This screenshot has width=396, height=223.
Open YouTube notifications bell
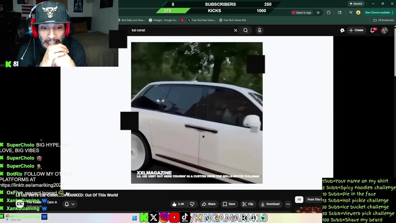(373, 30)
